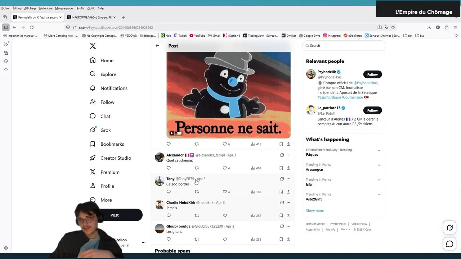This screenshot has height=259, width=461.
Task: Open the Historique menu
Action: click(46, 8)
